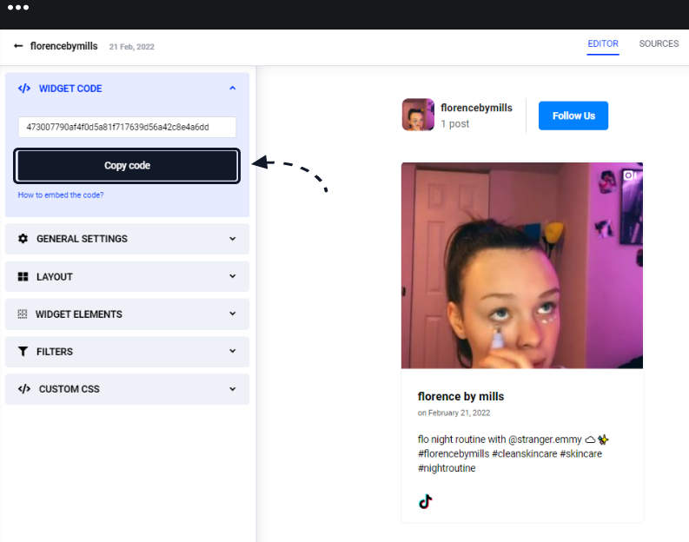Switch to the Editor tab
Viewport: 689px width, 542px height.
tap(603, 44)
